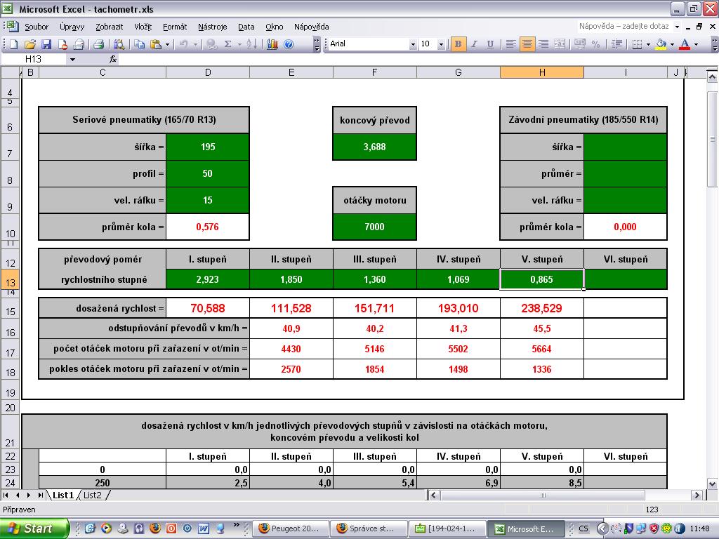
Task: Toggle Center alignment button
Action: click(x=527, y=44)
